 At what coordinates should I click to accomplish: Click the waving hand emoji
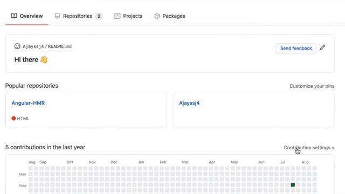(x=44, y=60)
